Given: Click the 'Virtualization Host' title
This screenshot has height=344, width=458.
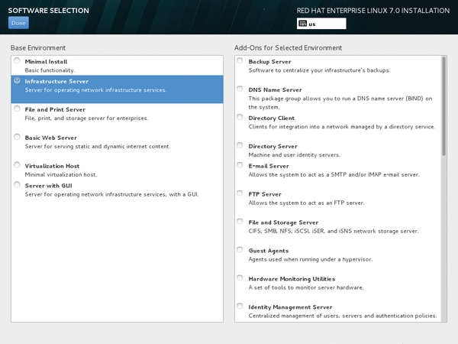Looking at the screenshot, I should point(52,166).
